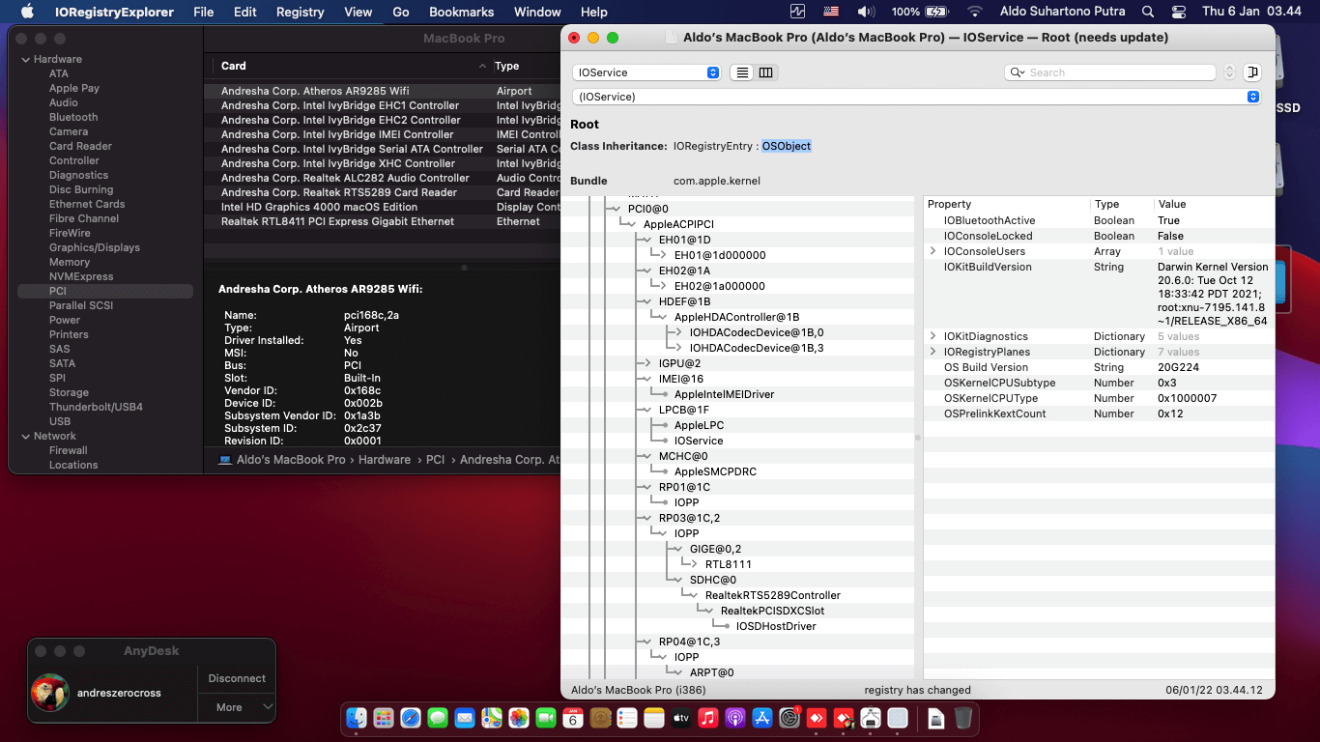Open Control Center in the menu bar
This screenshot has width=1320, height=742.
tap(1177, 12)
